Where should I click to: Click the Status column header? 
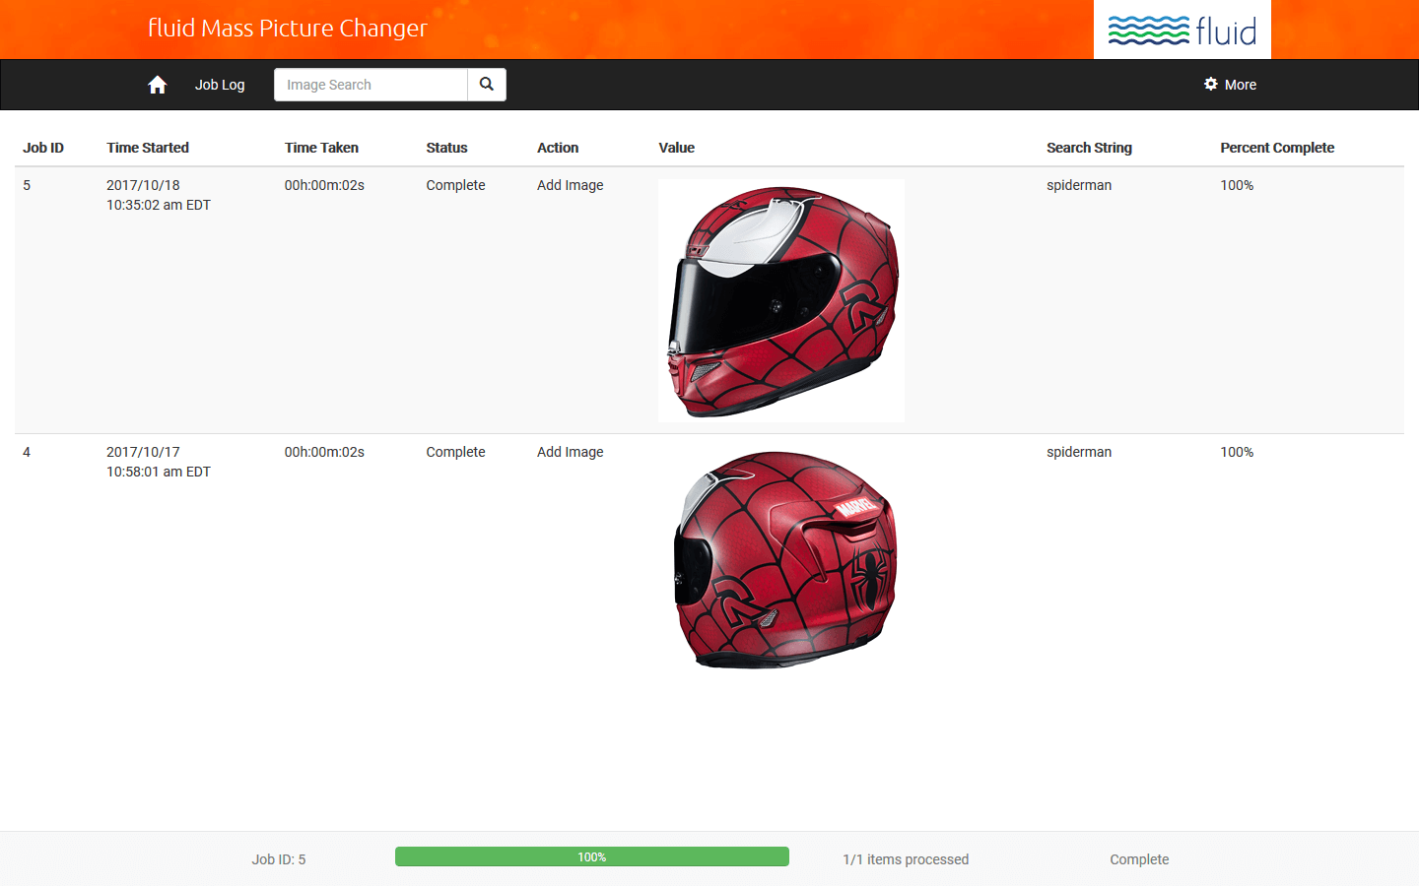click(x=446, y=148)
